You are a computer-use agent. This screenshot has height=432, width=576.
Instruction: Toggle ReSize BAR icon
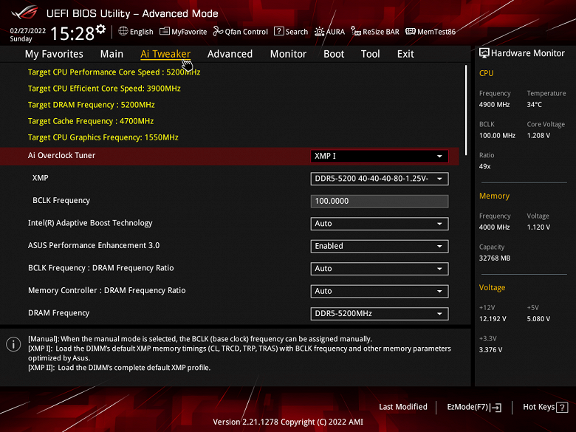click(356, 31)
